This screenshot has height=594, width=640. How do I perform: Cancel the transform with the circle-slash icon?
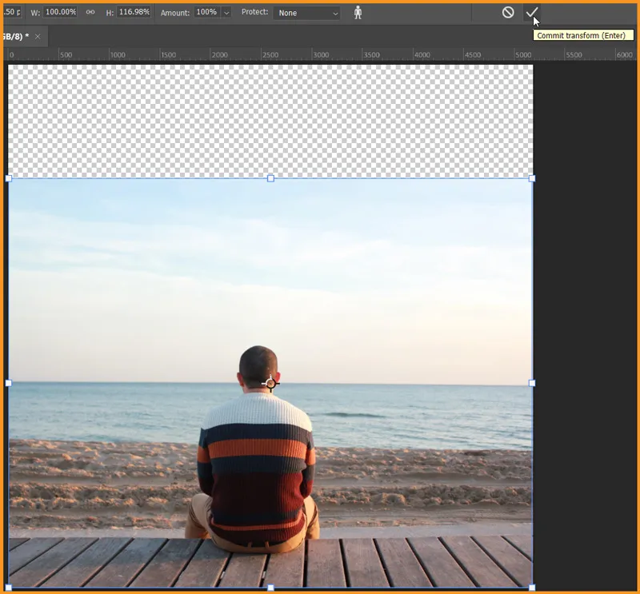[508, 12]
